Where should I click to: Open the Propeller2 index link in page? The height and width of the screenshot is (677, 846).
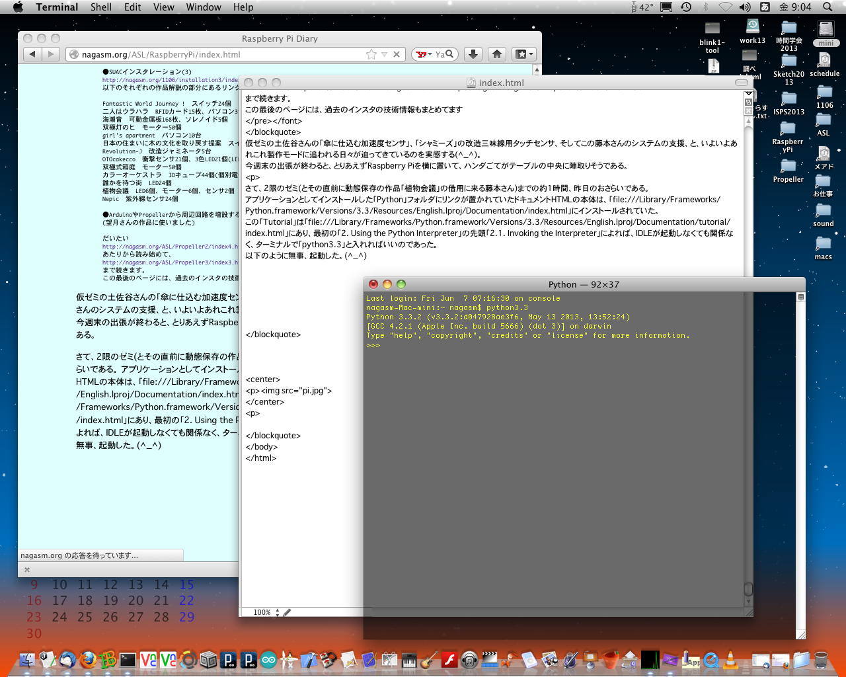(169, 247)
